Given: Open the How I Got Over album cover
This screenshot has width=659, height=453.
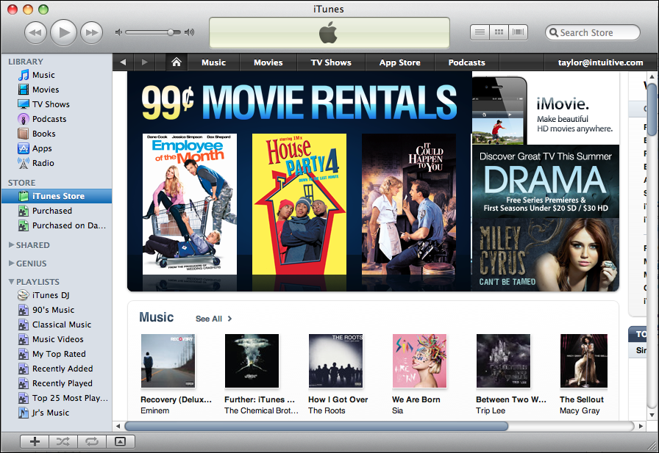Looking at the screenshot, I should tap(336, 360).
